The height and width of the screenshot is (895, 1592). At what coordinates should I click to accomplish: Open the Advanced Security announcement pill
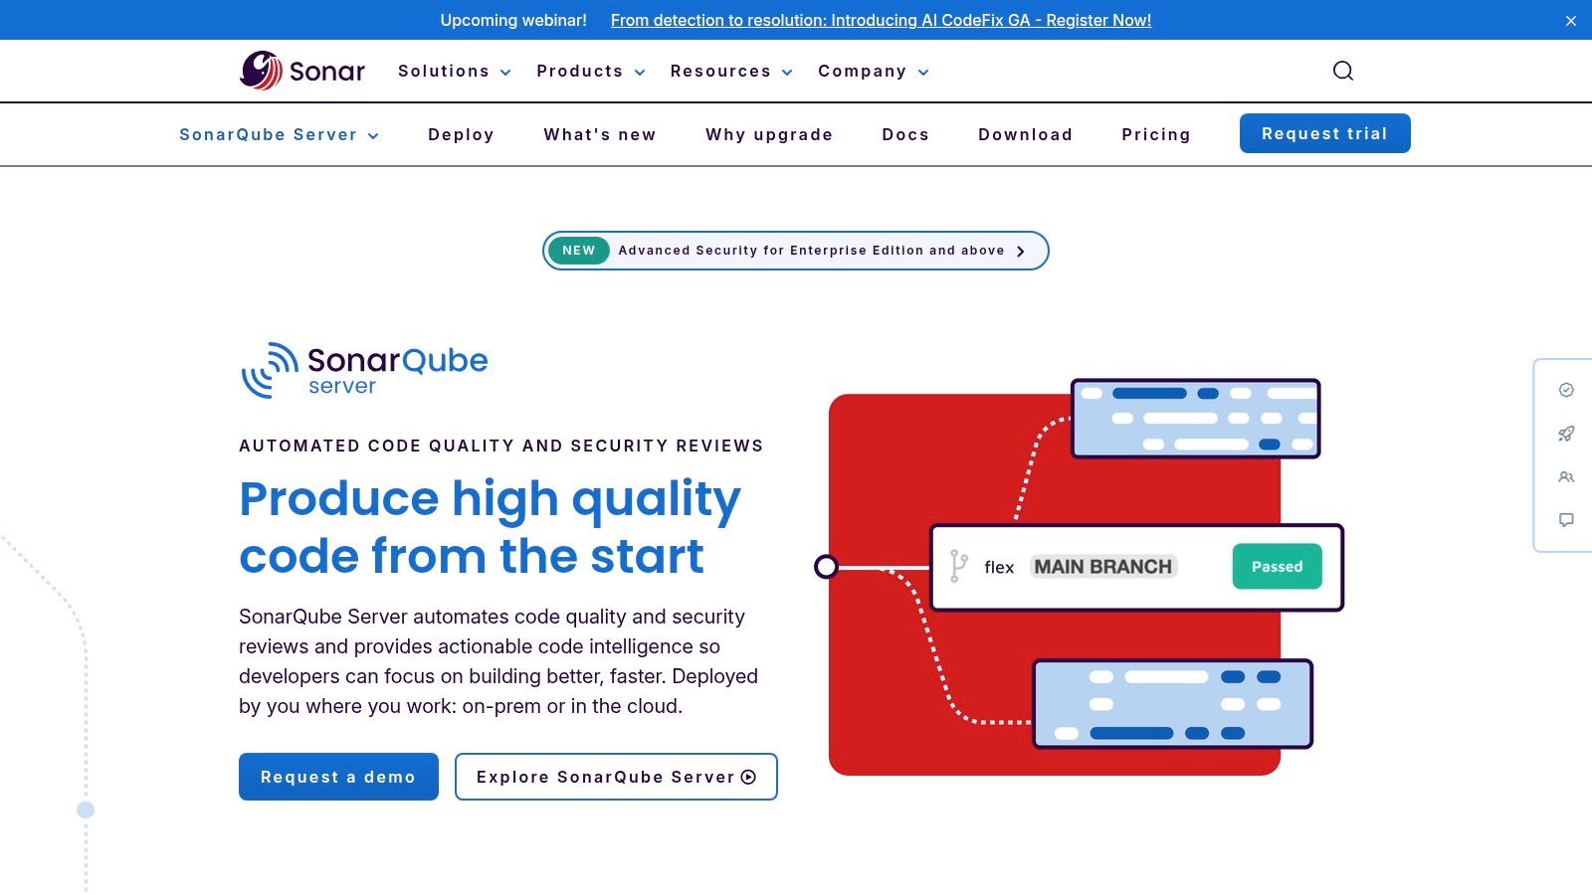pyautogui.click(x=796, y=251)
